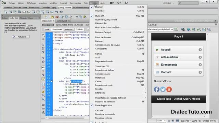This screenshot has width=219, height=123.
Task: Click the Facebook icon in preview
Action: (x=157, y=90)
